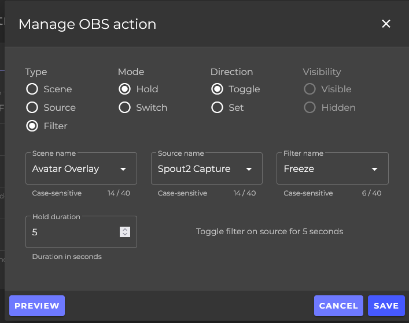The height and width of the screenshot is (323, 409).
Task: Expand the Source name dropdown arrow
Action: click(249, 169)
